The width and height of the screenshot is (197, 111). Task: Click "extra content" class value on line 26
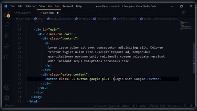(74, 74)
